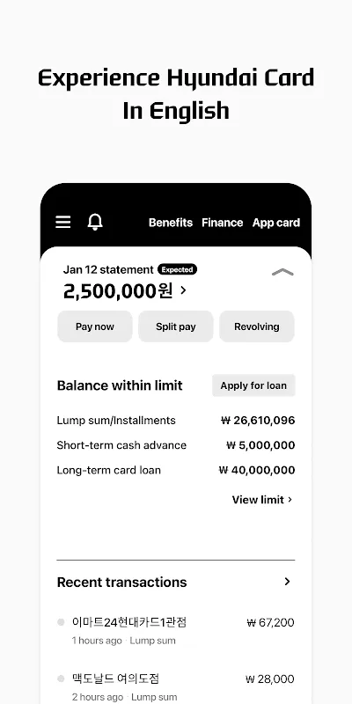Select the Short-term cash advance row

point(176,445)
